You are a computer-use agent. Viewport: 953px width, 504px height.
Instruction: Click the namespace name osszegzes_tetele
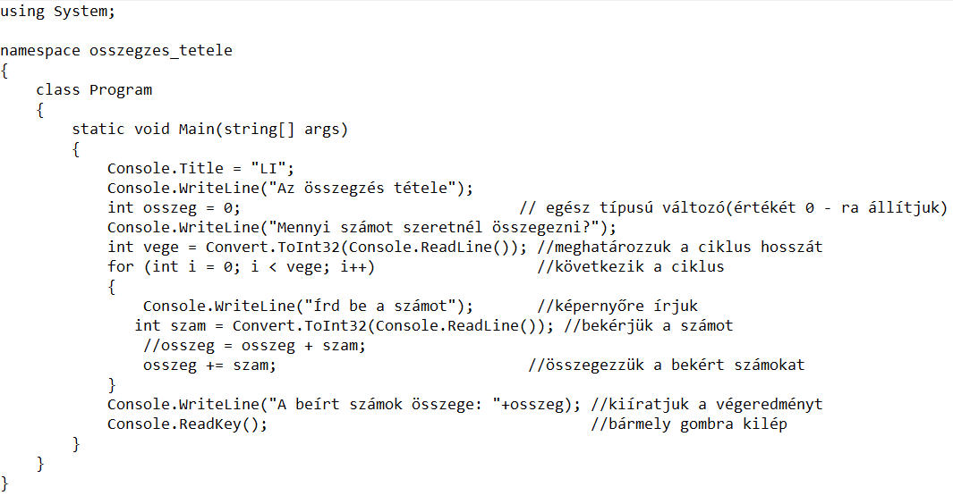point(160,50)
